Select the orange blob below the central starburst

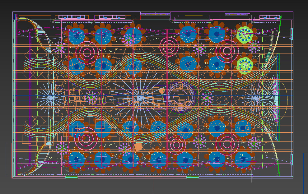click(138, 147)
